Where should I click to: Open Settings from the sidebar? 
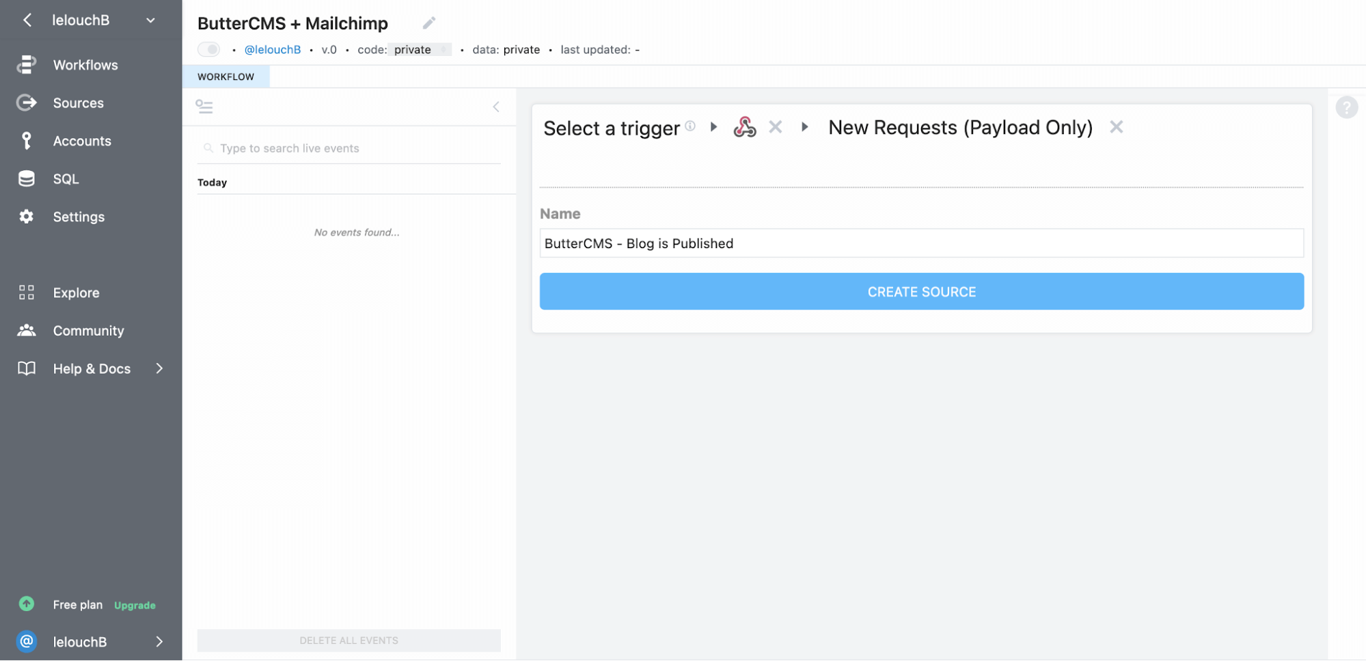[79, 217]
